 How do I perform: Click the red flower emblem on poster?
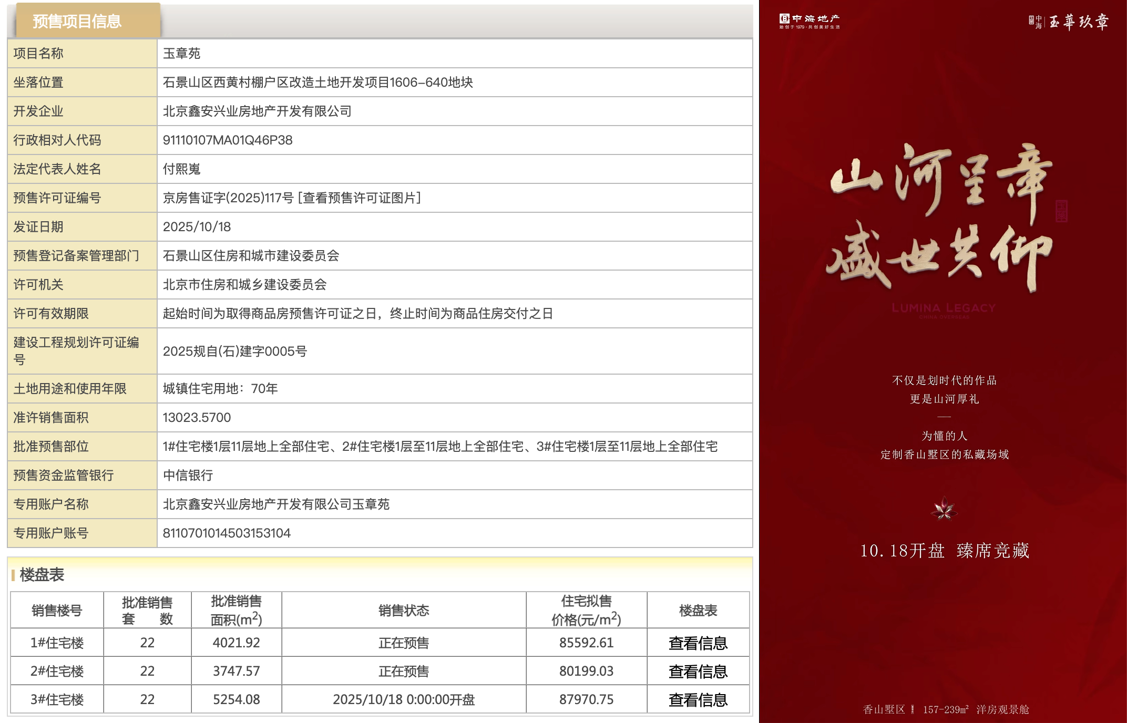(944, 509)
